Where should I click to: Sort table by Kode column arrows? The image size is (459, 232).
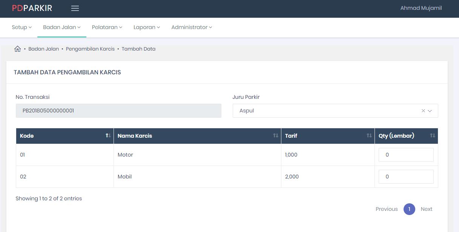[x=108, y=136]
